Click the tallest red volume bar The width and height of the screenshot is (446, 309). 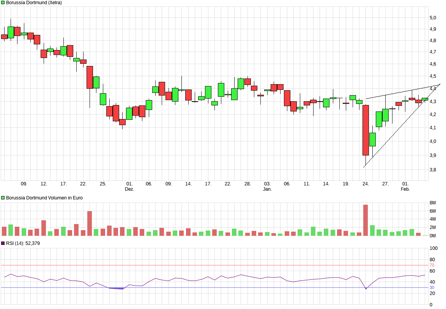pos(366,220)
